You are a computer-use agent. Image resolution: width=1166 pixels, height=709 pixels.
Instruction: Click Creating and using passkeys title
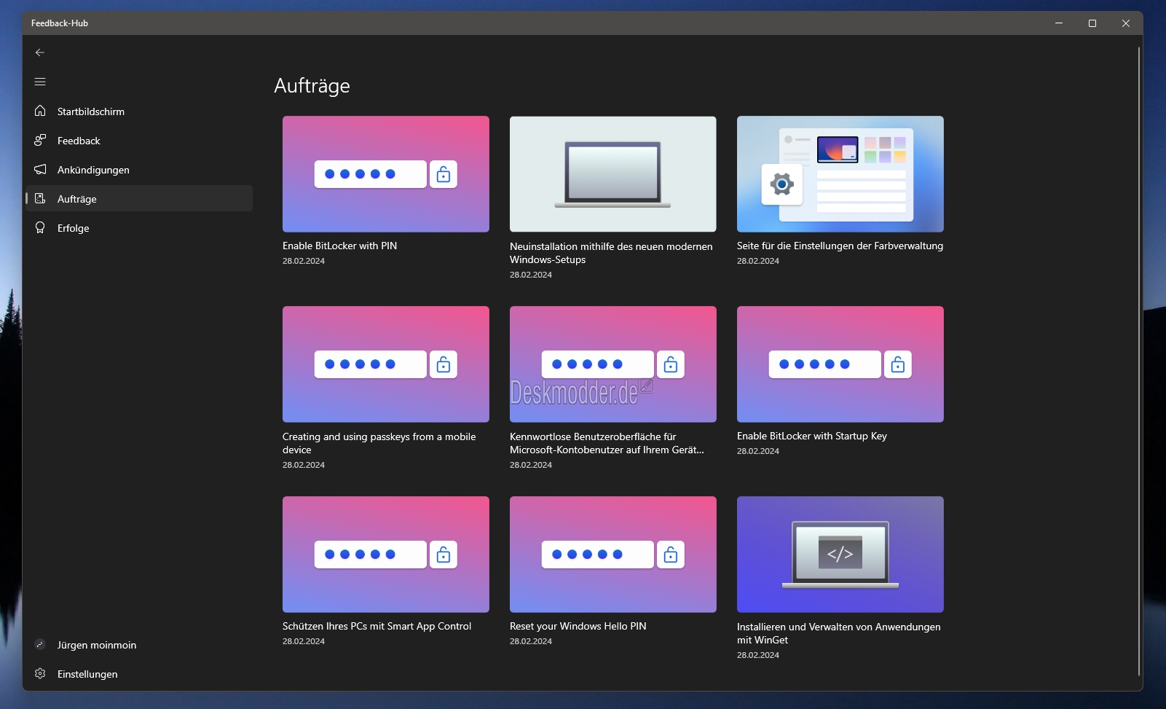pyautogui.click(x=379, y=443)
